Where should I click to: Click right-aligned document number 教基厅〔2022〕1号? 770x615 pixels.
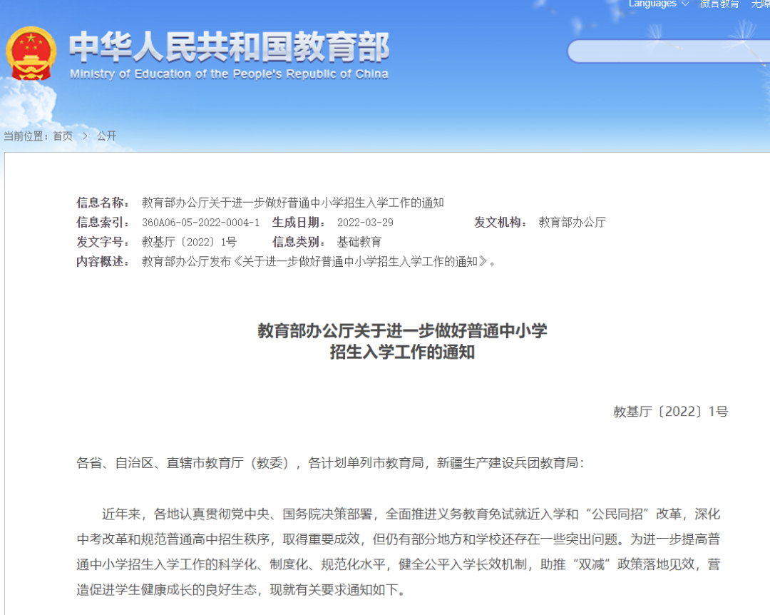(670, 412)
